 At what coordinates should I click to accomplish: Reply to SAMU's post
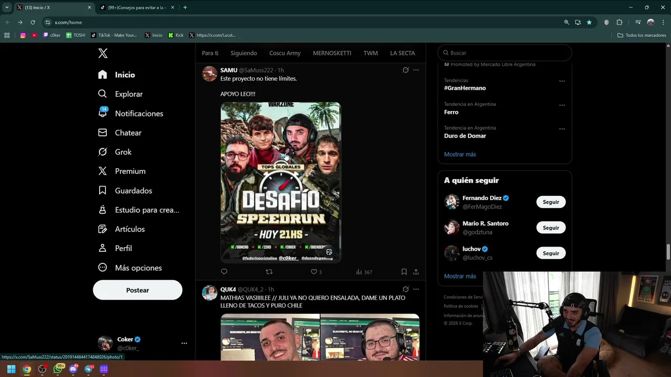click(224, 272)
